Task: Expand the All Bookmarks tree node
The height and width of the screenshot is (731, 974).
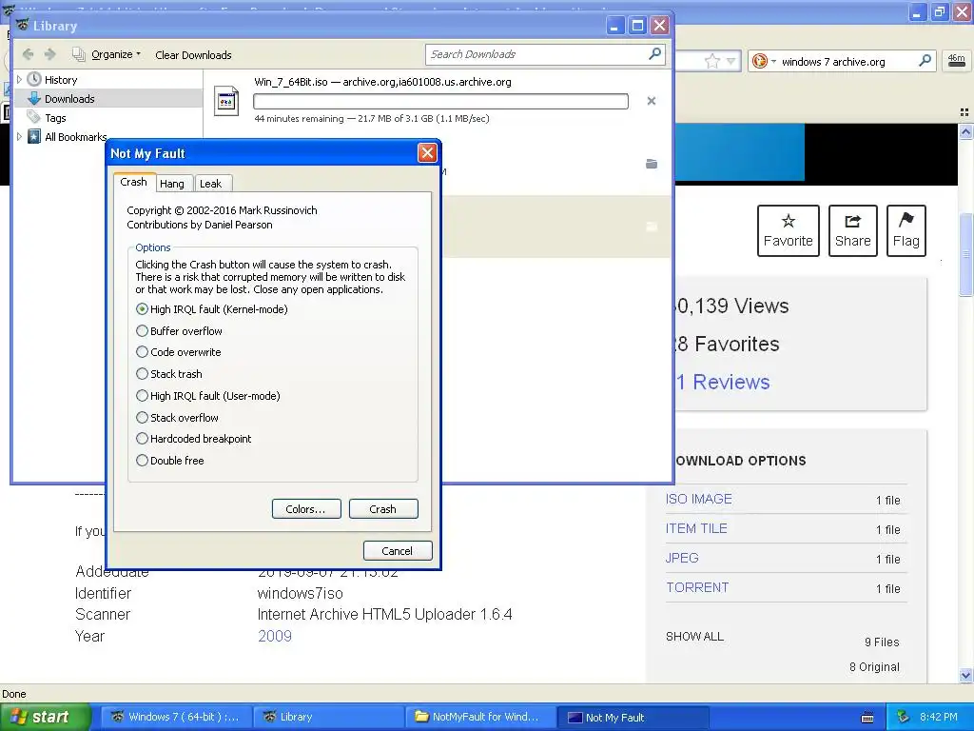Action: pyautogui.click(x=19, y=137)
